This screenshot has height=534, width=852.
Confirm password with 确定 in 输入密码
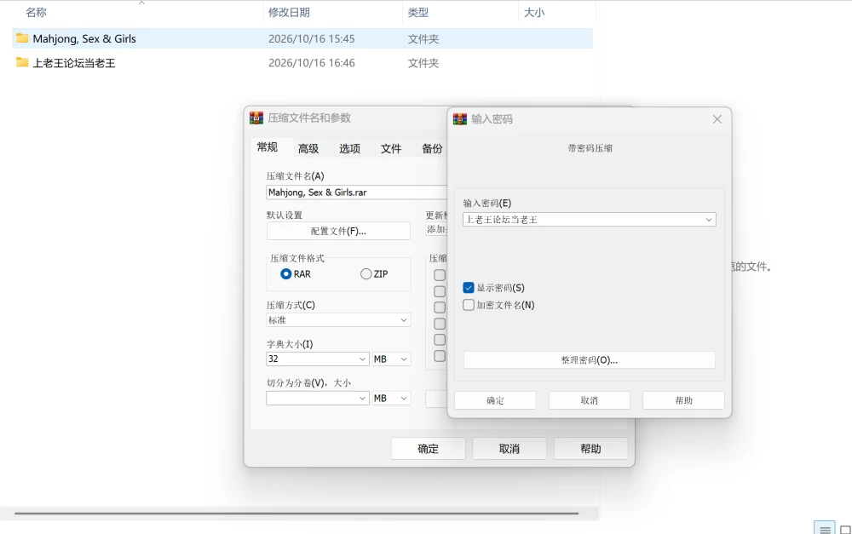(495, 400)
